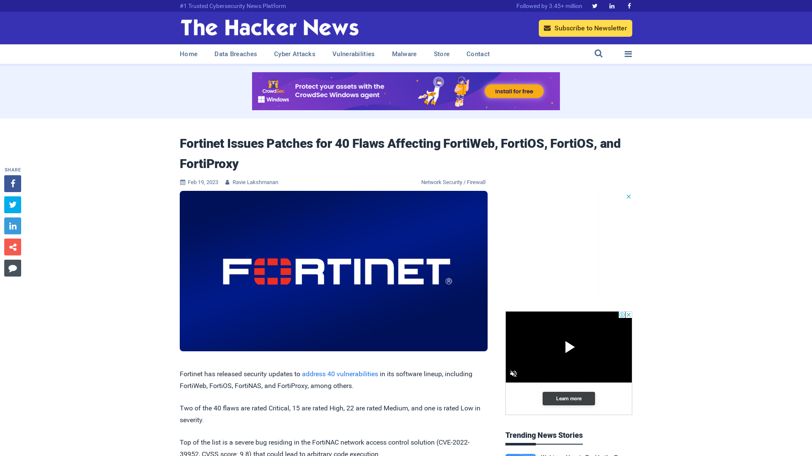Click the 'address 40 vulnerabilities' link

340,374
